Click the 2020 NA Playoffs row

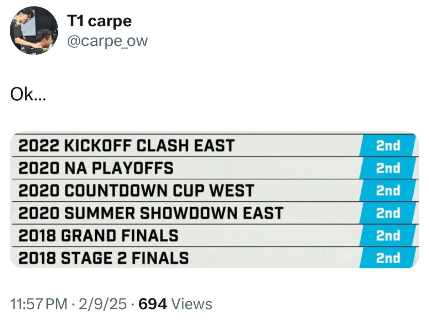pyautogui.click(x=214, y=168)
